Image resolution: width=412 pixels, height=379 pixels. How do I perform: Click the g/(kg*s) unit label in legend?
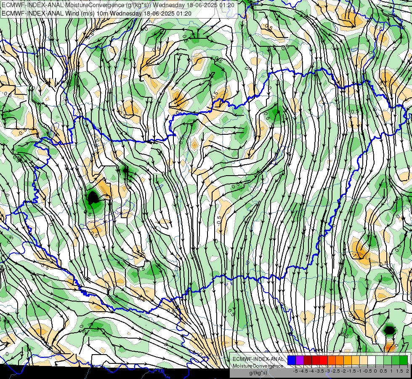[258, 373]
